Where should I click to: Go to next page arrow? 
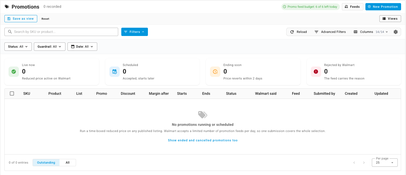tap(364, 163)
